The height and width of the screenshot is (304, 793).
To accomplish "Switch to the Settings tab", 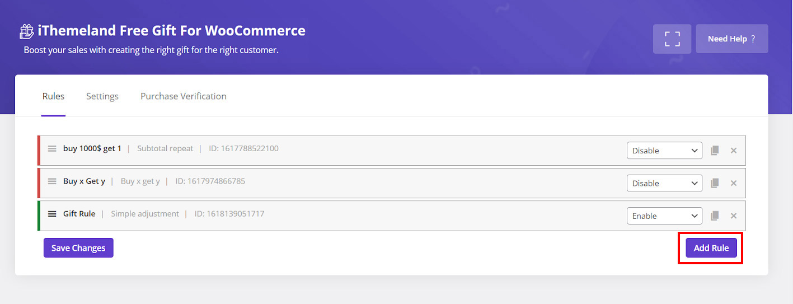I will coord(102,96).
